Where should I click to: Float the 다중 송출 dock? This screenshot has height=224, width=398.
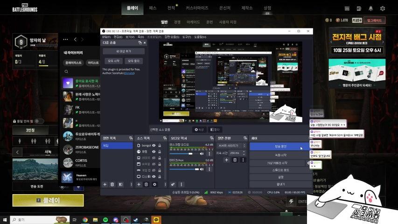pos(140,42)
